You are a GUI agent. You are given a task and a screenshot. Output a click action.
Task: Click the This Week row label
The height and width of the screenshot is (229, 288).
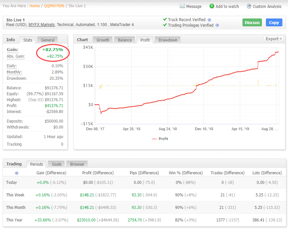tap(15, 195)
